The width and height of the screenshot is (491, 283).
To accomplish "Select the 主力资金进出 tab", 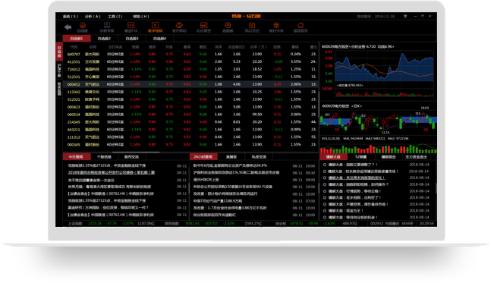I will pyautogui.click(x=416, y=156).
